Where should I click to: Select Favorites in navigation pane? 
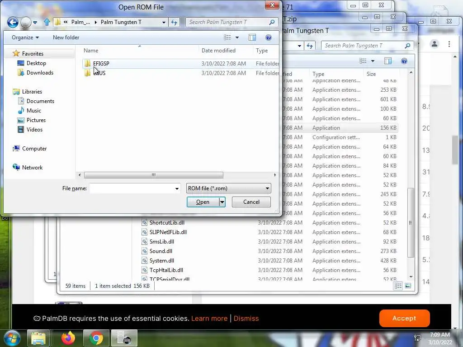click(x=33, y=54)
